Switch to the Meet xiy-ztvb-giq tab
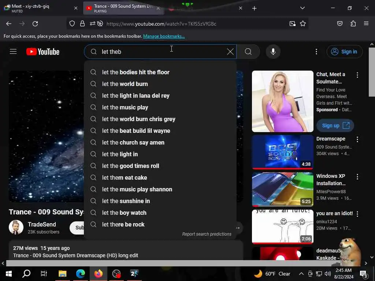 41,8
